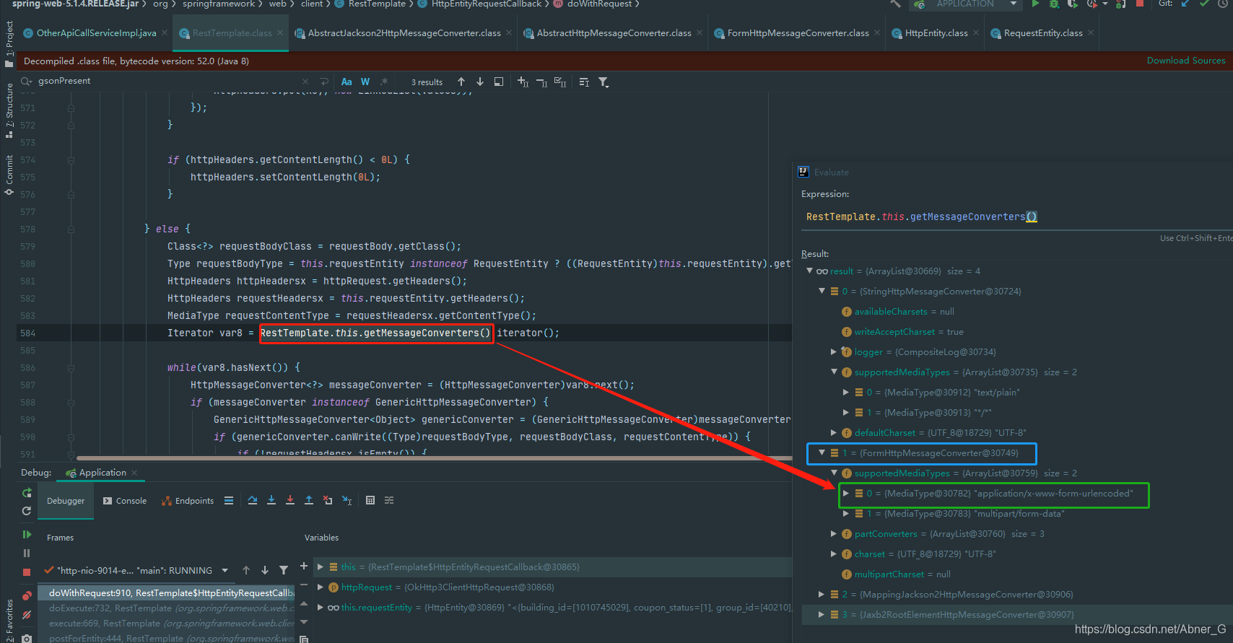Screen dimensions: 1233x643
Task: Open the Commit tool window button
Action: [x=9, y=175]
